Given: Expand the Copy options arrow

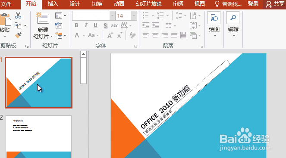Looking at the screenshot, I should click(25, 25).
